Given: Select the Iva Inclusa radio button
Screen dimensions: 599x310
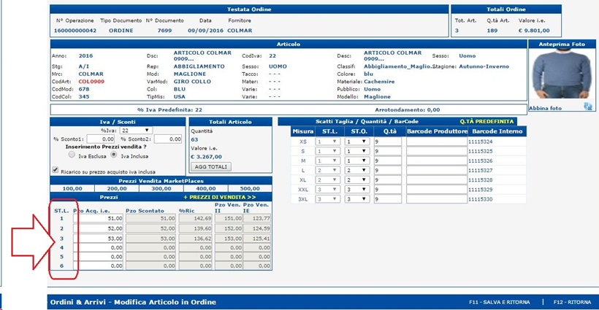Looking at the screenshot, I should (x=113, y=155).
